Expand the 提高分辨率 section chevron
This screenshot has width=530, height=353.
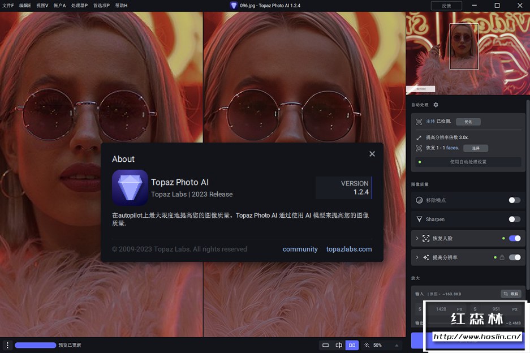coord(417,257)
